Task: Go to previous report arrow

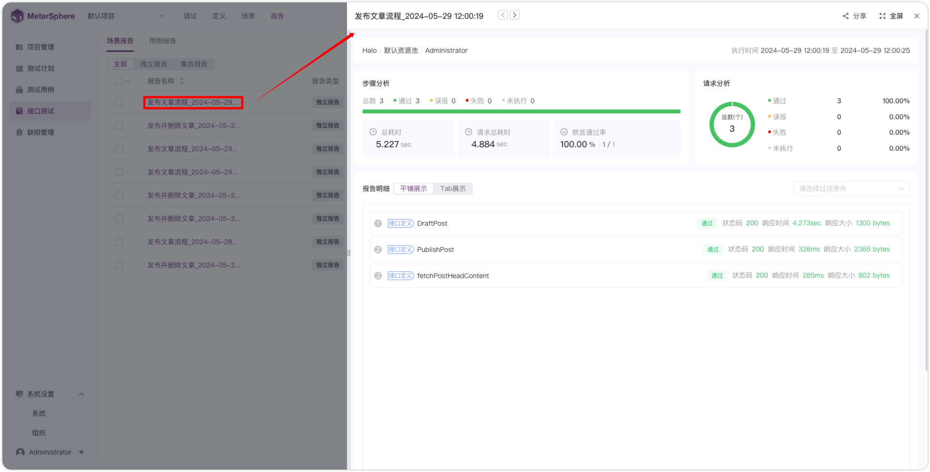Action: 503,16
